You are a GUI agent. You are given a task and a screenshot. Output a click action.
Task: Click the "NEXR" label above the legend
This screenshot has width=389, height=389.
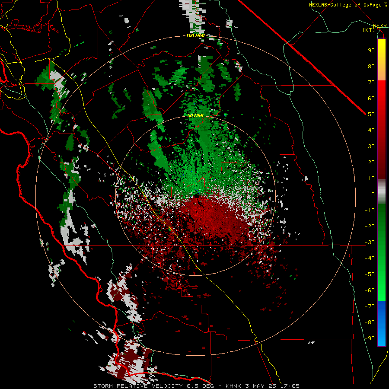[380, 26]
